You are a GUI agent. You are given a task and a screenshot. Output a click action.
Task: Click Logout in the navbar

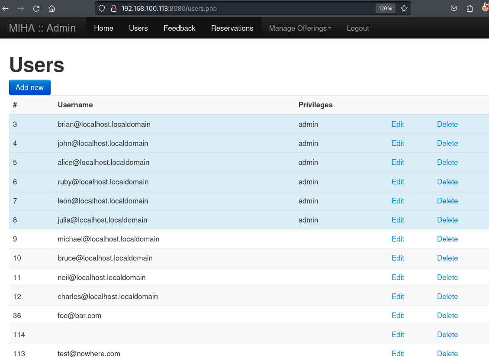point(358,28)
